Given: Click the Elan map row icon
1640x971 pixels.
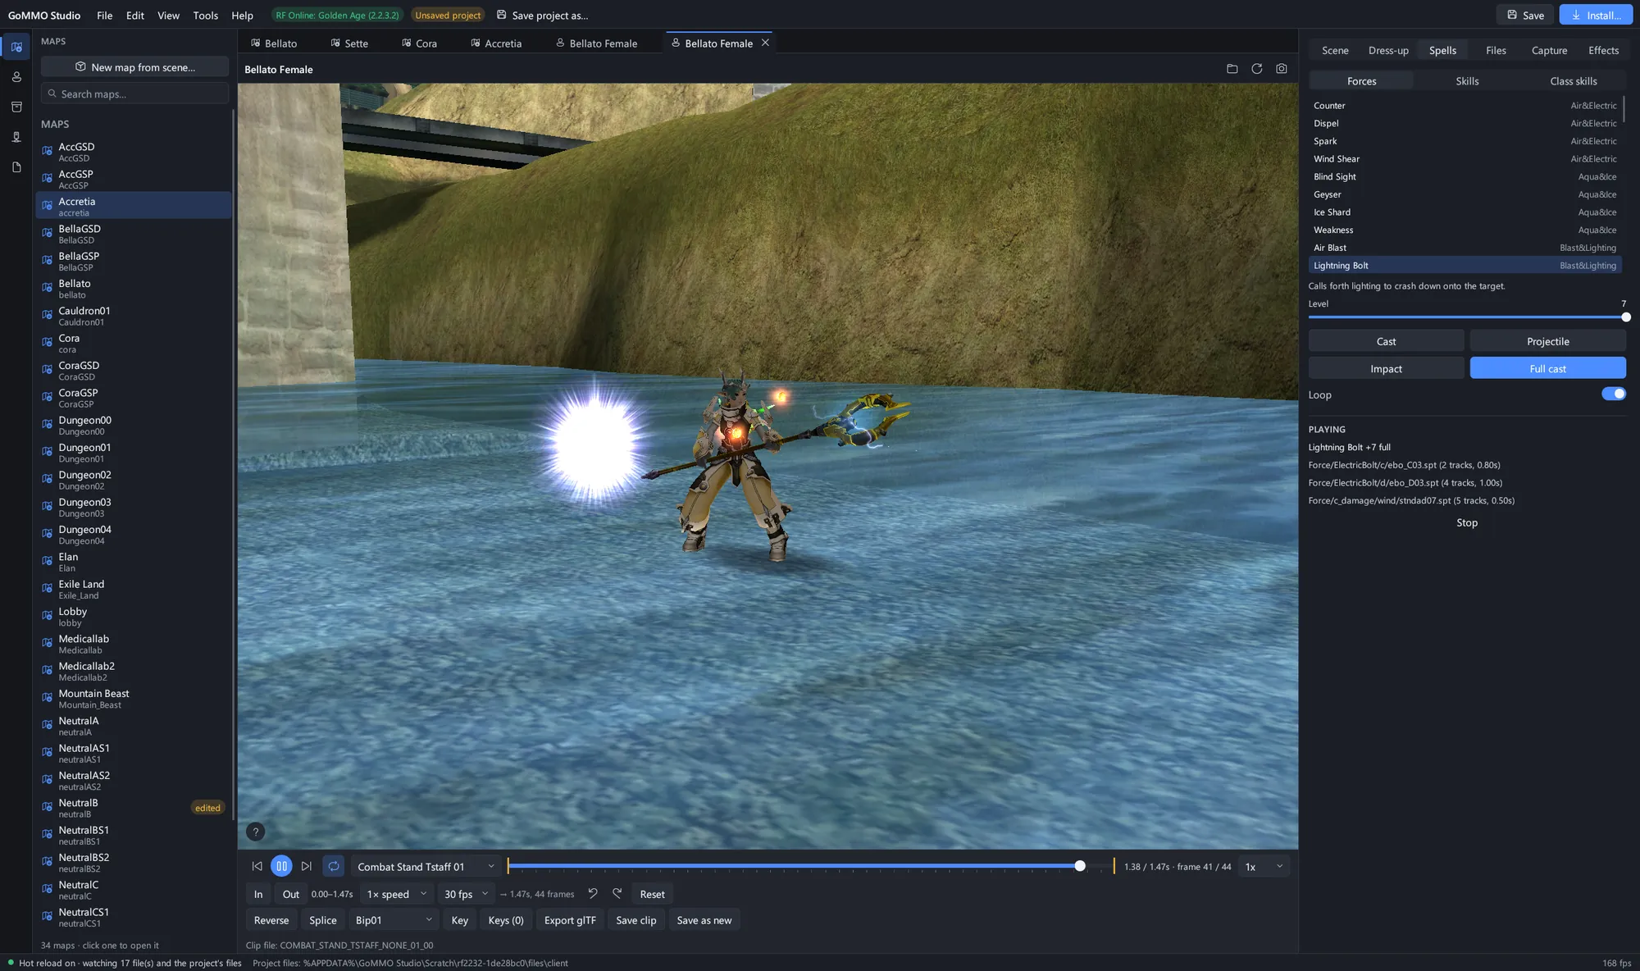Looking at the screenshot, I should 48,562.
